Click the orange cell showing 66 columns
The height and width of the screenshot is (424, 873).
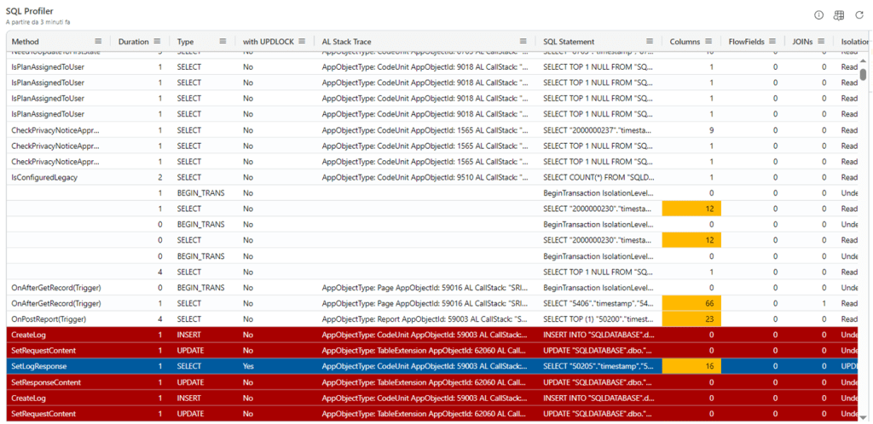click(x=691, y=304)
